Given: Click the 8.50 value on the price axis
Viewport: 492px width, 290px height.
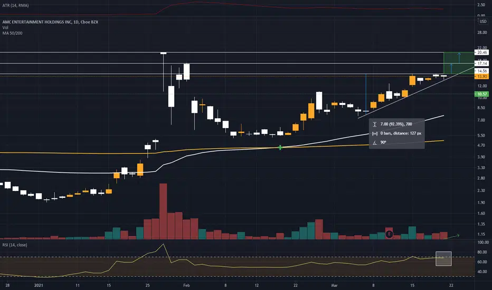Looking at the screenshot, I should 481,108.
